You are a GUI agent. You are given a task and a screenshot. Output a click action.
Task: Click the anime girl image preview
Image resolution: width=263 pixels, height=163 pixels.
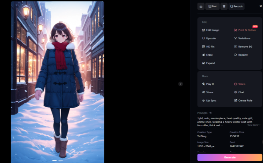pos(57,81)
